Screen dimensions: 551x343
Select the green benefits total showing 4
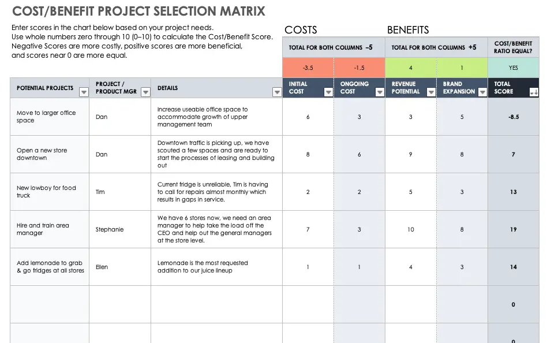click(x=411, y=67)
